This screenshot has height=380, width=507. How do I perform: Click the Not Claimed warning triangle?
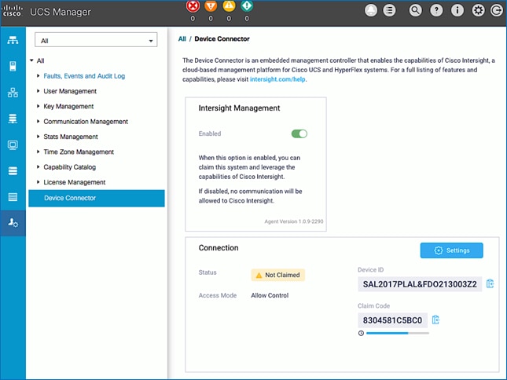(x=259, y=276)
